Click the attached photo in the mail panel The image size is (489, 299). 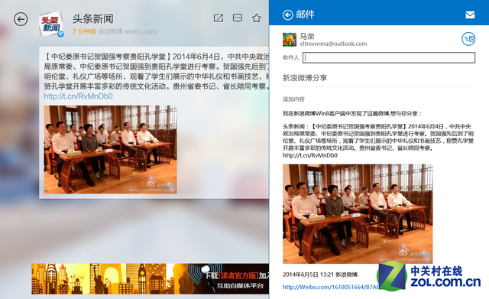pos(358,214)
